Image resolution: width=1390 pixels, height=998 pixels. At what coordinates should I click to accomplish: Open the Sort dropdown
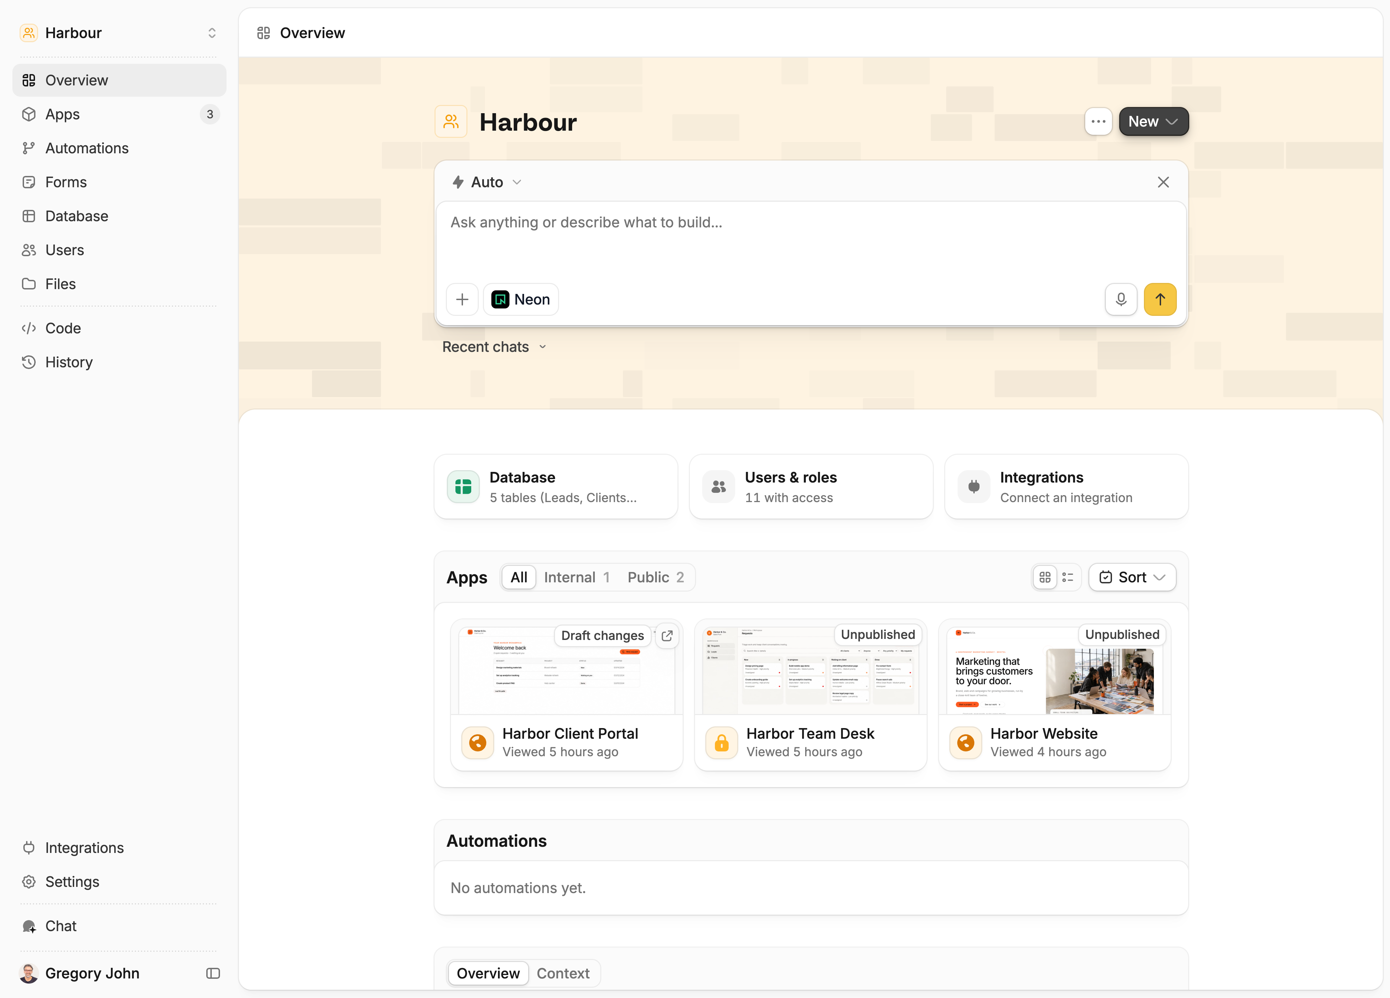(x=1132, y=578)
